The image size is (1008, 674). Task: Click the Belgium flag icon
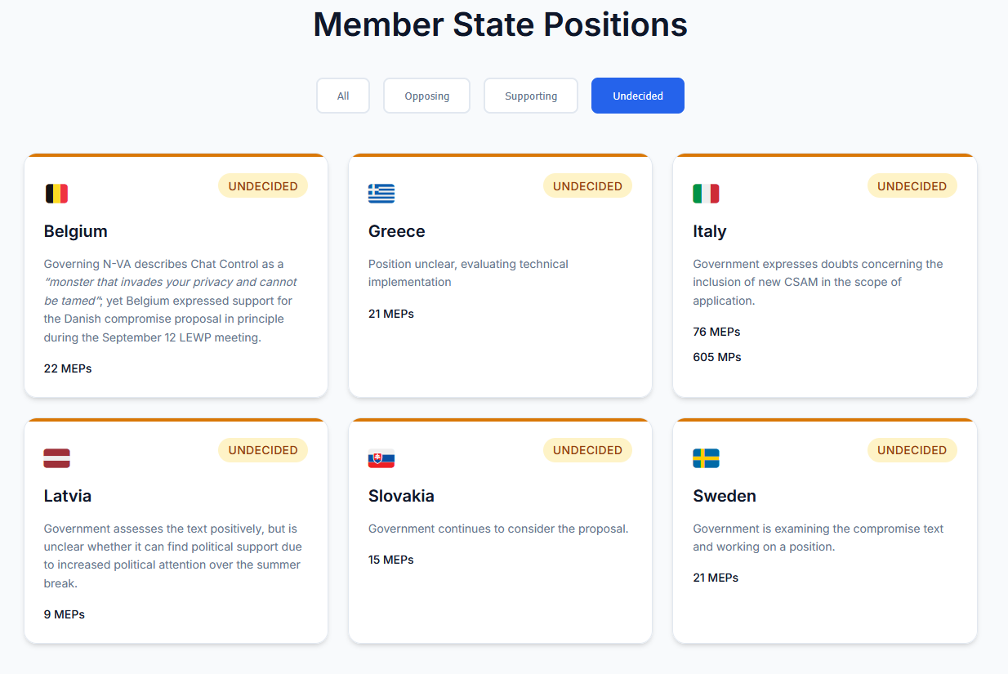click(x=56, y=194)
